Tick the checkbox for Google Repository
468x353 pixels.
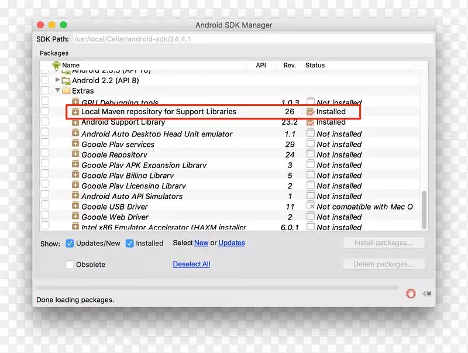pyautogui.click(x=45, y=155)
